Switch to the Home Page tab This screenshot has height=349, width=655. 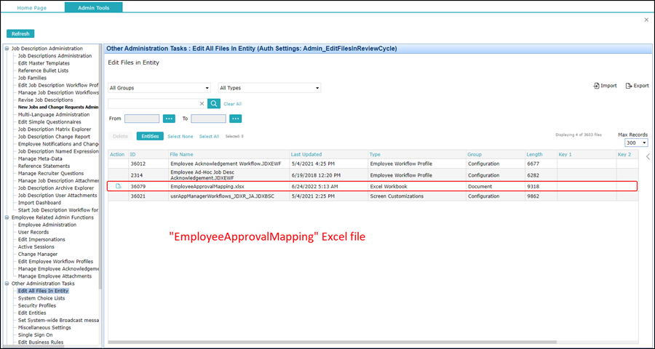point(32,7)
